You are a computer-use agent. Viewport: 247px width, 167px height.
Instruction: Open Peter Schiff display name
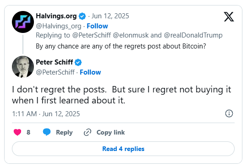55,62
